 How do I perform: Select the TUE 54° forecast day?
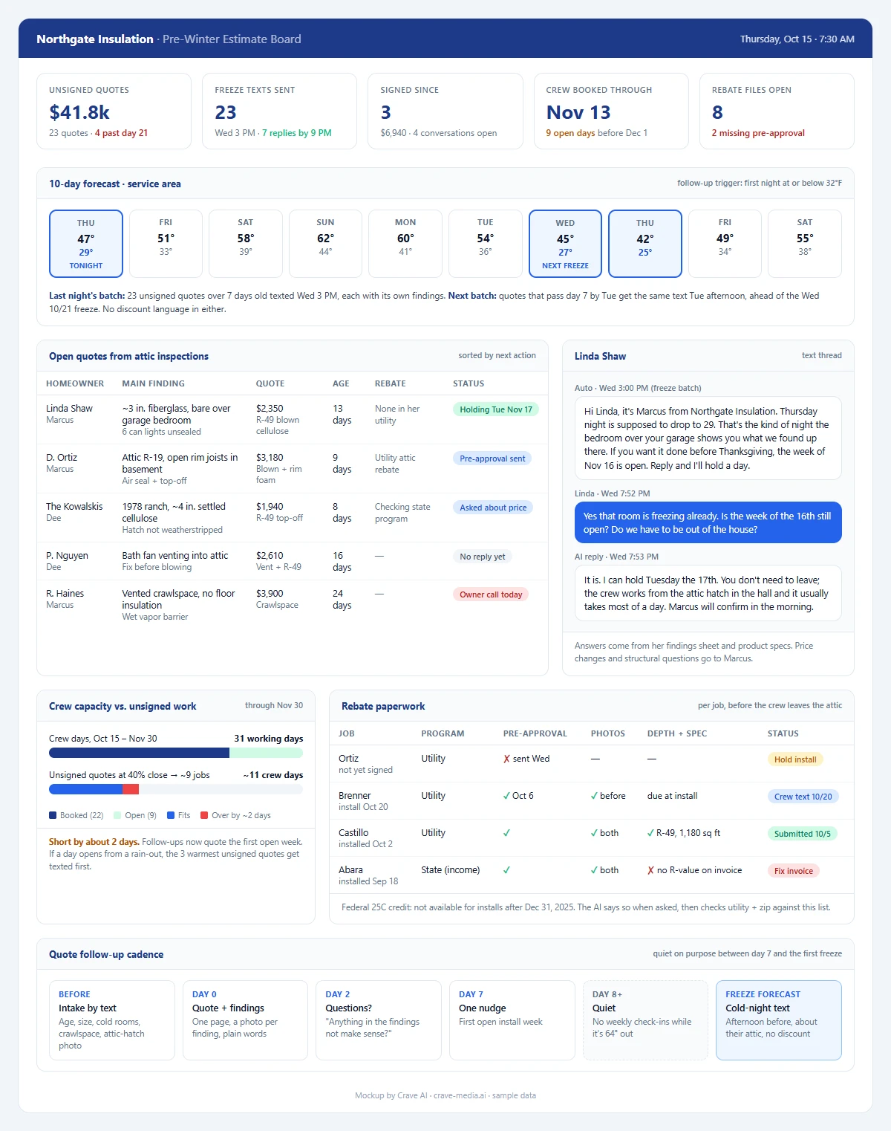(x=485, y=244)
